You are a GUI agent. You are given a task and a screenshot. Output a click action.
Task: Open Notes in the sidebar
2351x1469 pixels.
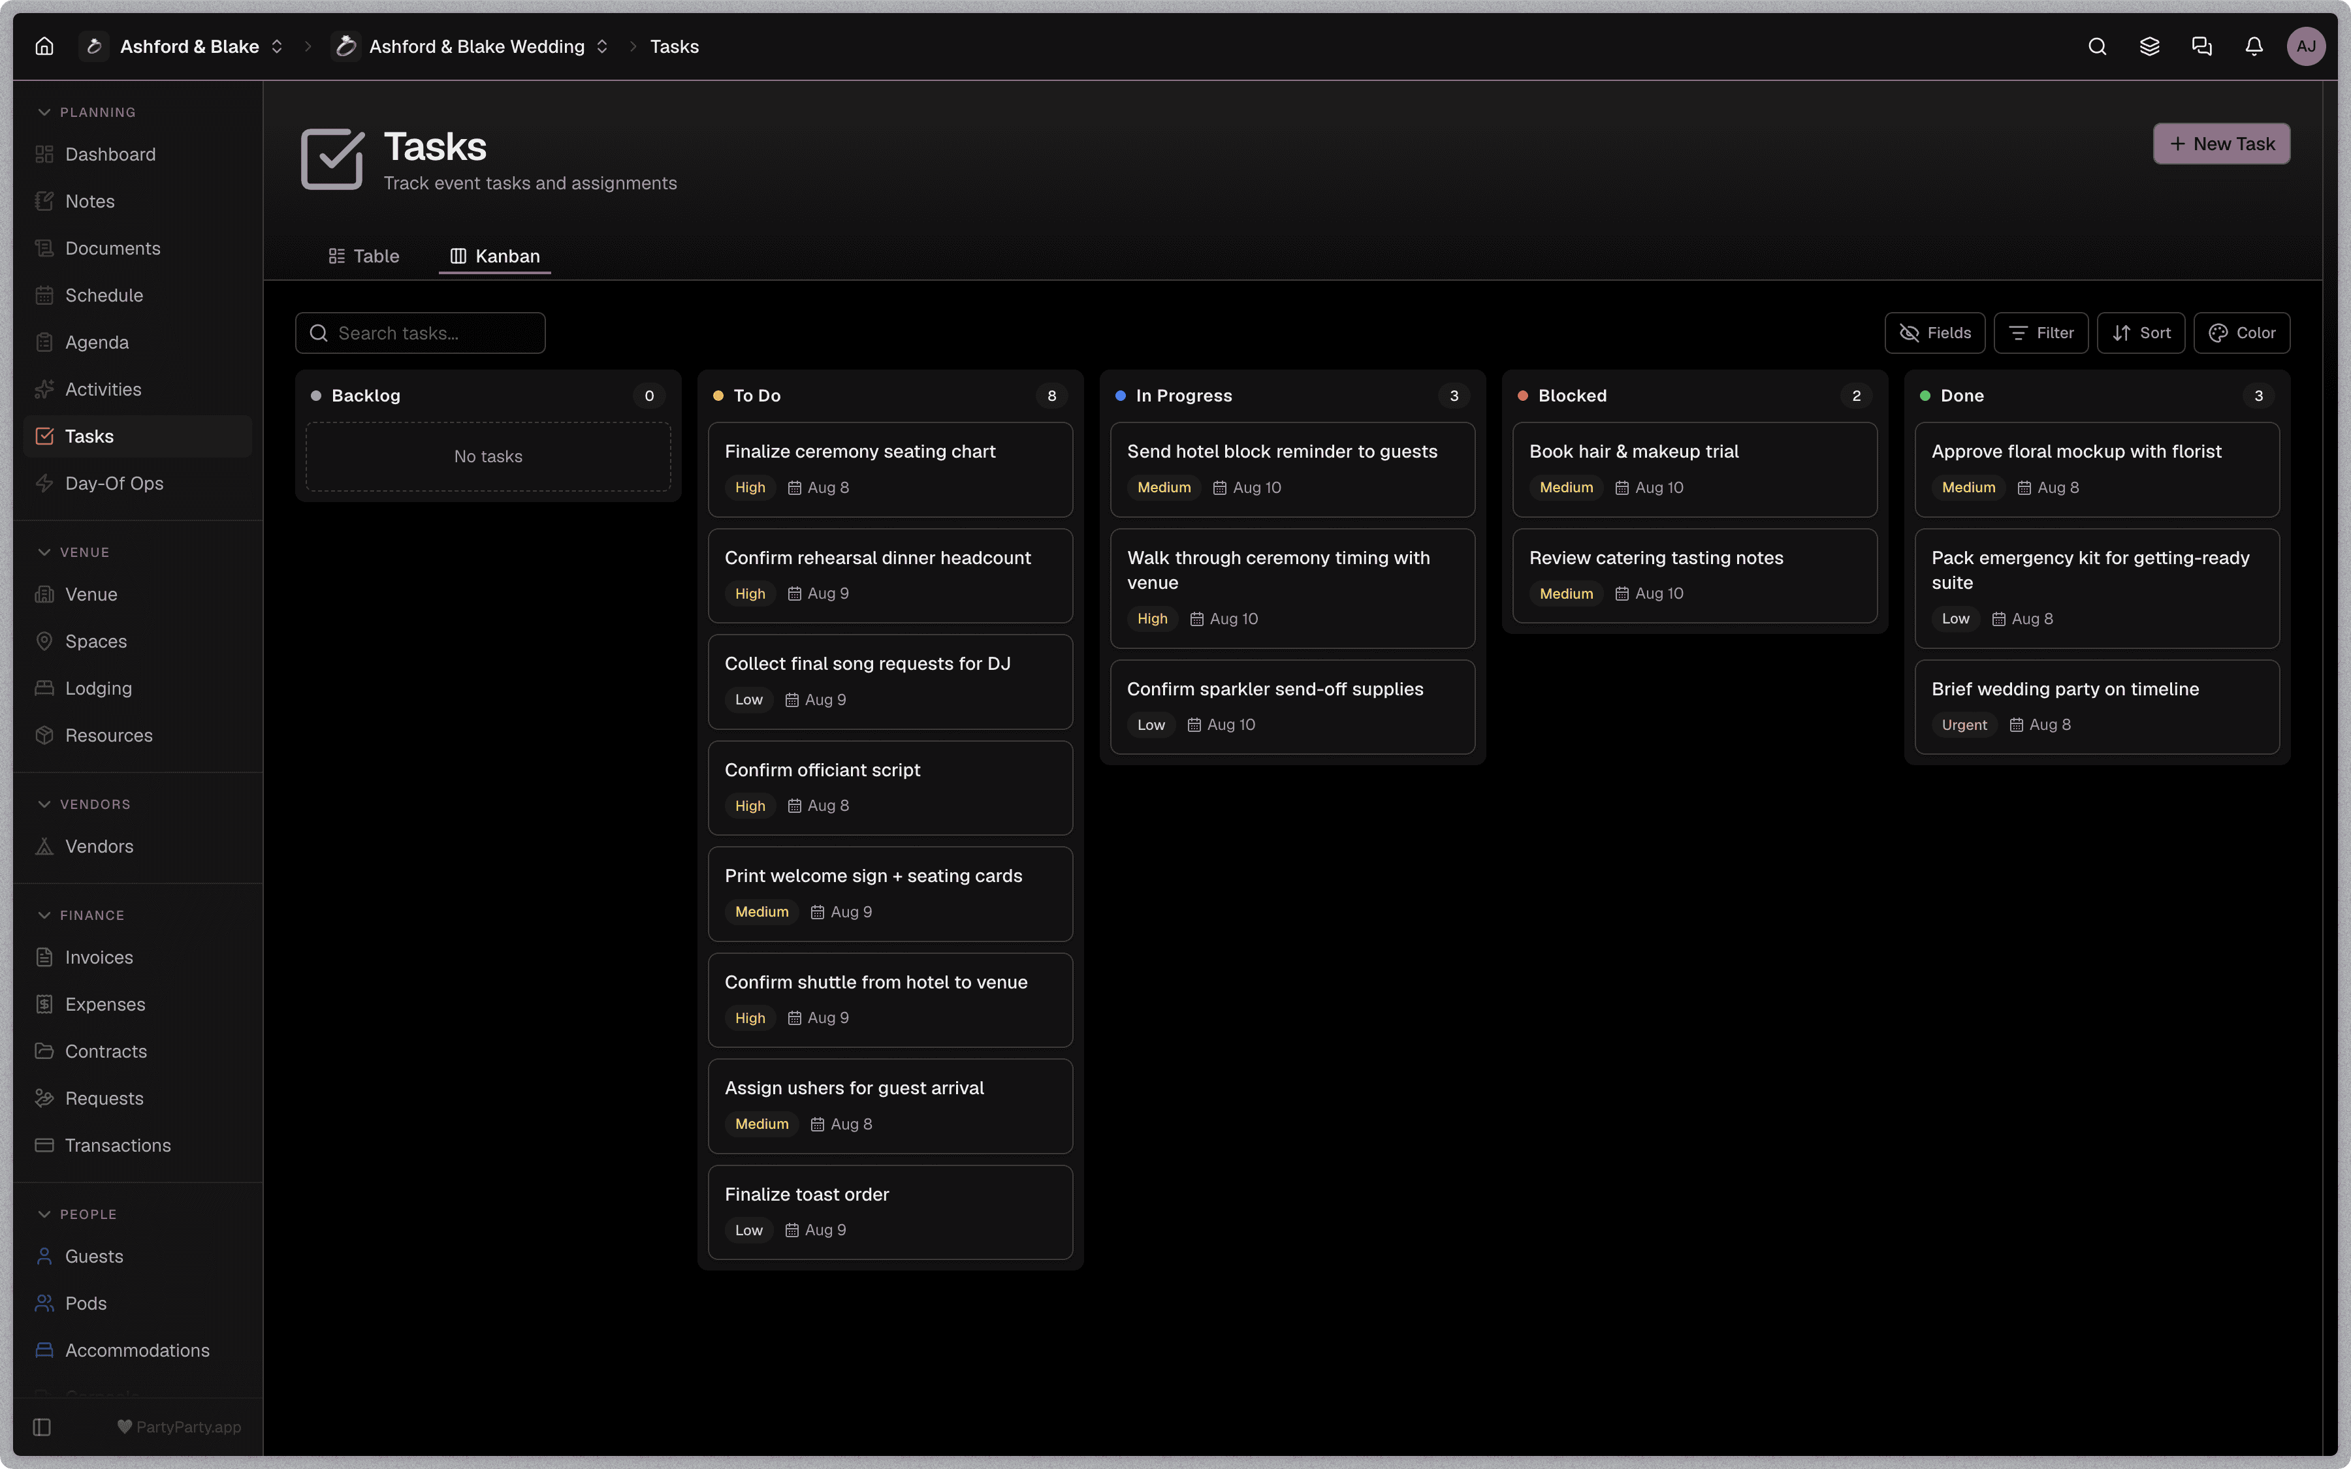pos(137,201)
